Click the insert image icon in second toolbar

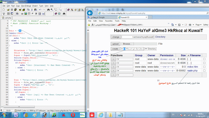[x=26, y=14]
